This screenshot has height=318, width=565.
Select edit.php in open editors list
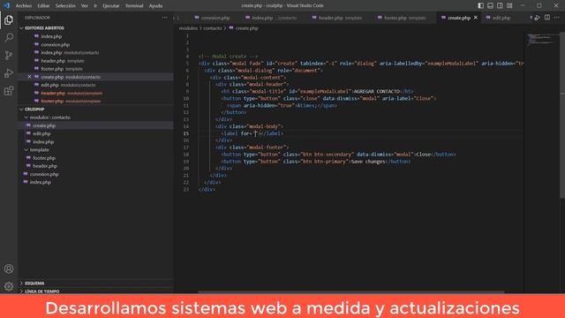(95, 85)
